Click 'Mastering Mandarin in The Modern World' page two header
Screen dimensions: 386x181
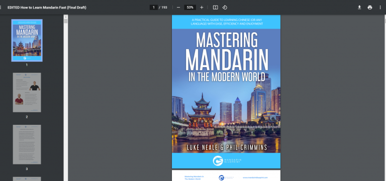click(x=194, y=178)
